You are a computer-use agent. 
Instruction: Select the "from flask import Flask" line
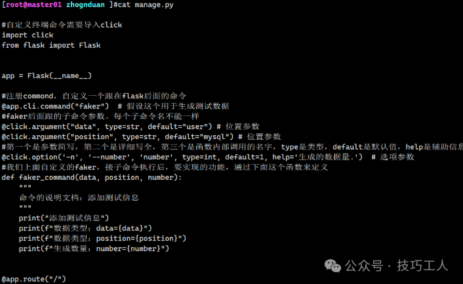pos(51,45)
